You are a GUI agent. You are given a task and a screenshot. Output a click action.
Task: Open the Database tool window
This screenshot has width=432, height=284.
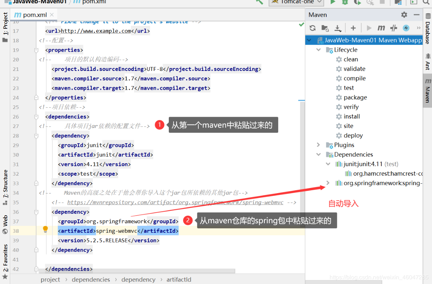tap(428, 29)
